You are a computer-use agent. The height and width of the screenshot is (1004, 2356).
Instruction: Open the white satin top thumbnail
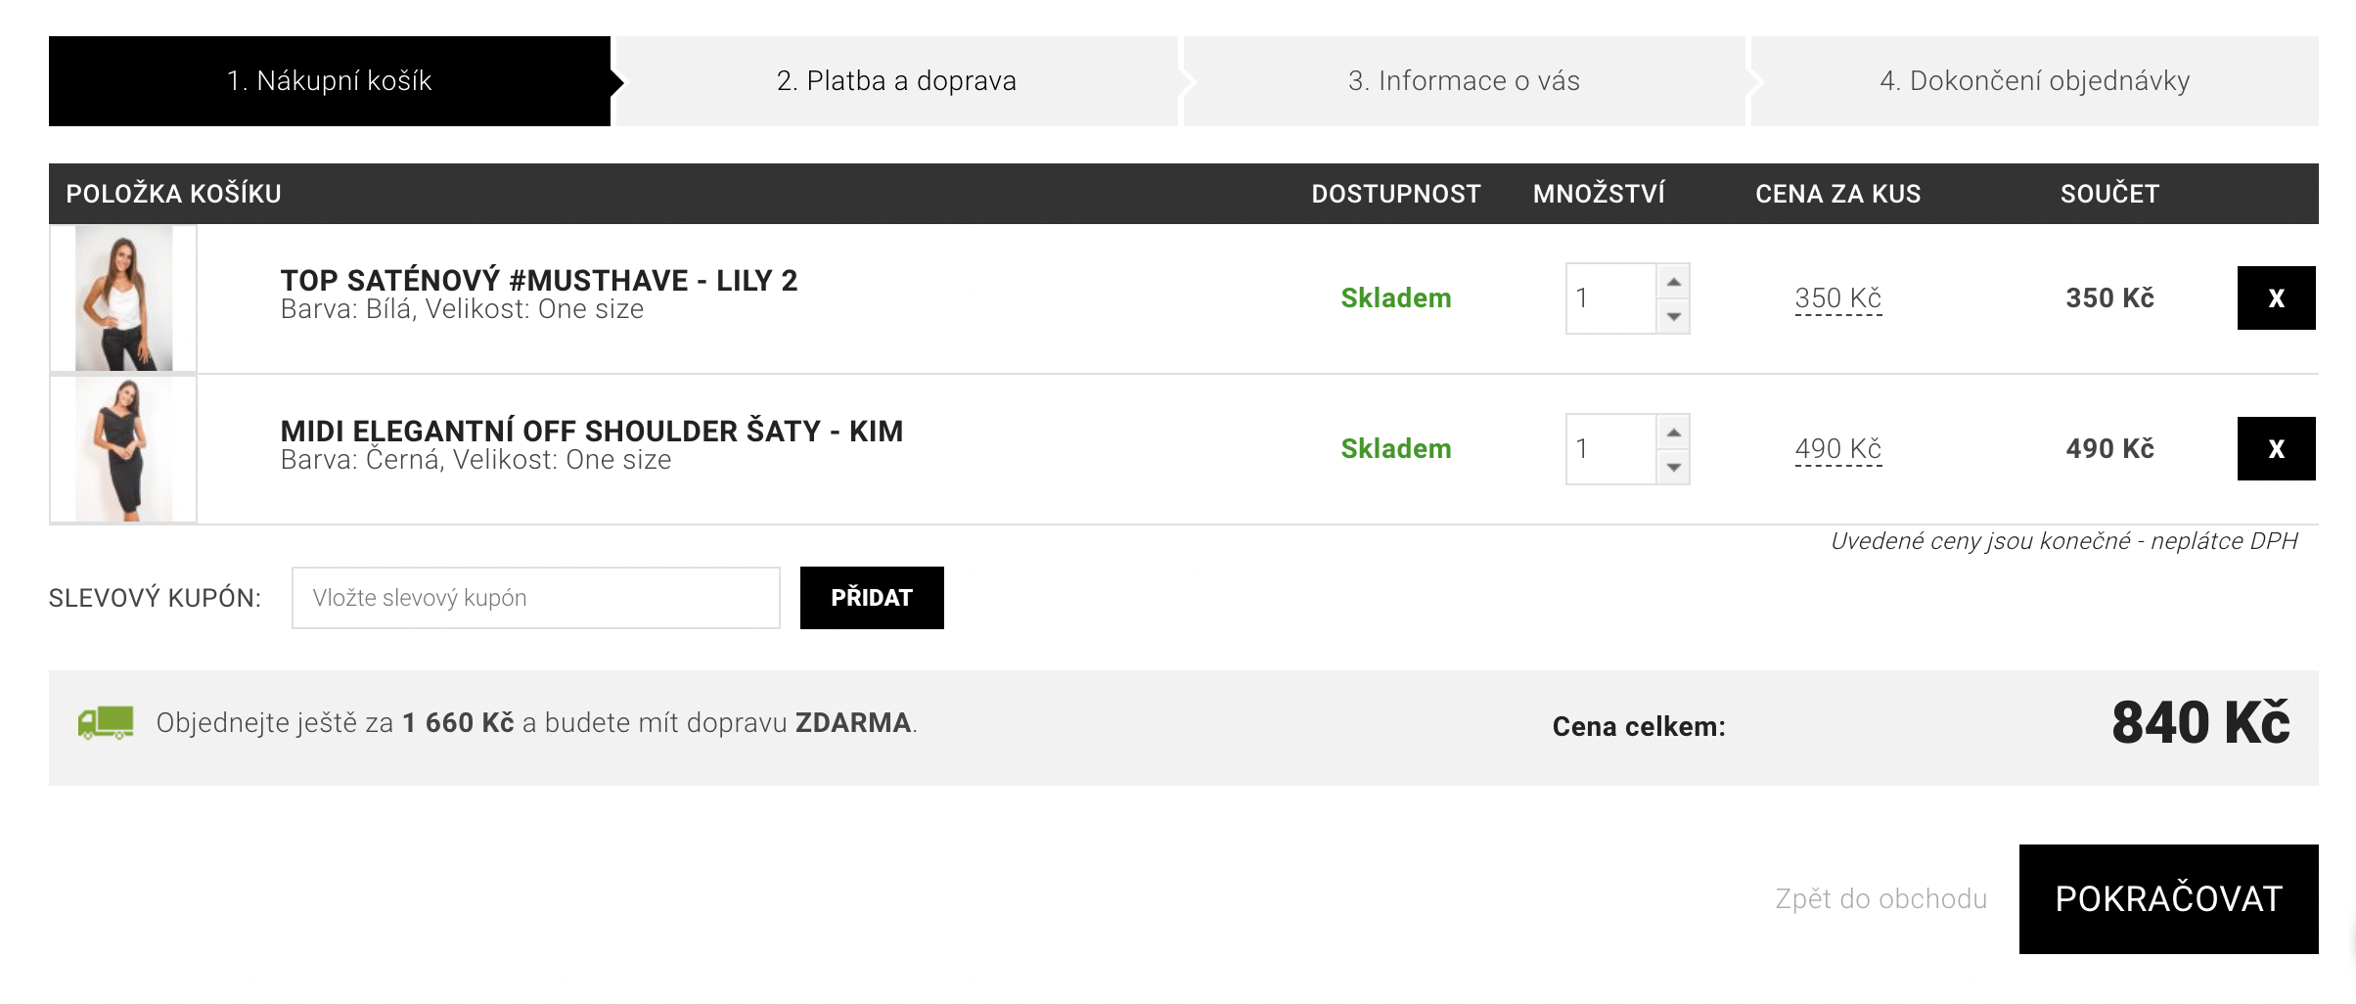pyautogui.click(x=123, y=298)
